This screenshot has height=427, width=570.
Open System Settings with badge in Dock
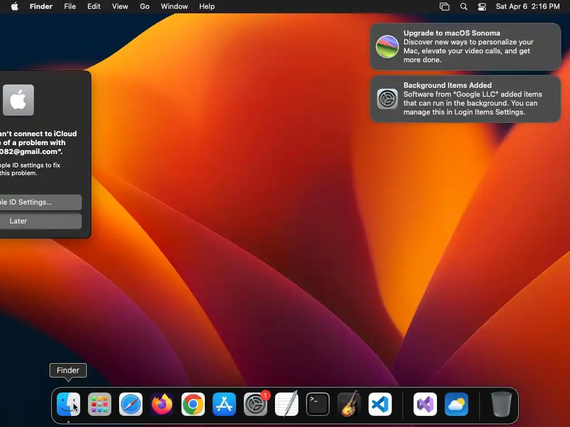255,404
